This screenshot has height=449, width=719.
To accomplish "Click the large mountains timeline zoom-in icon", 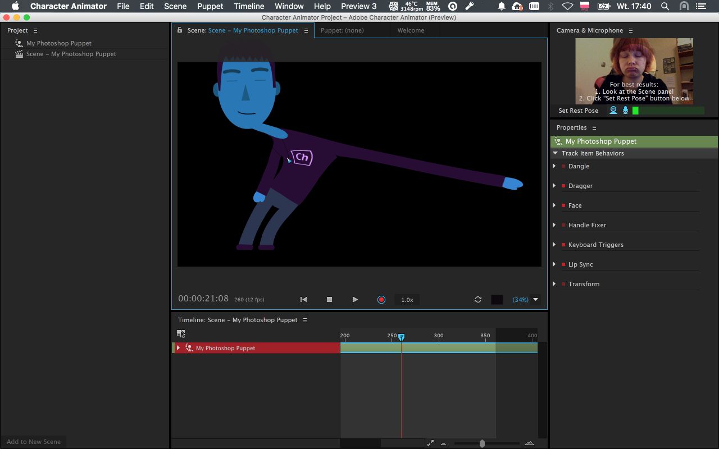I will 529,443.
